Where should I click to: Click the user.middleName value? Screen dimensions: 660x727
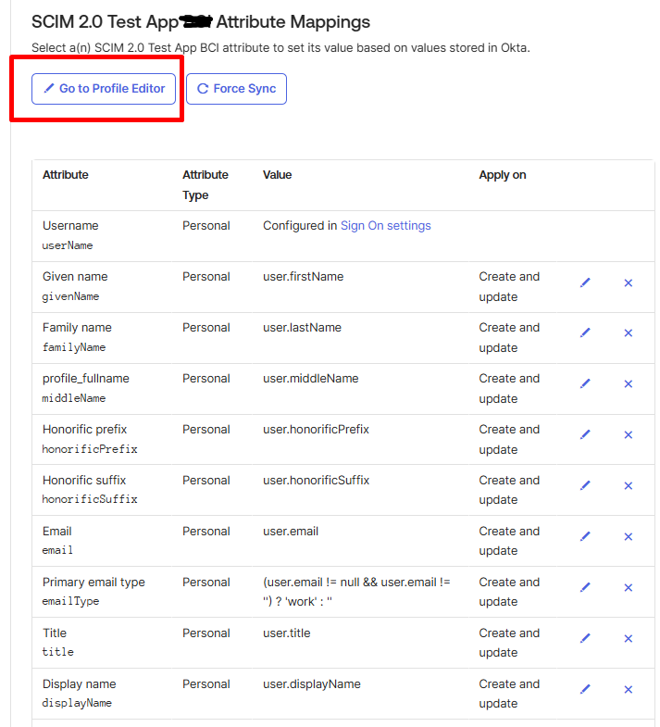click(x=310, y=379)
